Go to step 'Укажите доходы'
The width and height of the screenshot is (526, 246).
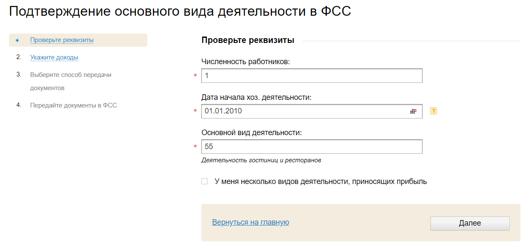(54, 57)
